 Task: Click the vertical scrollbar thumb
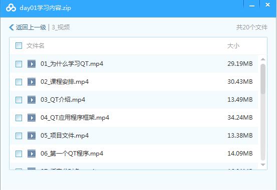click(263, 79)
